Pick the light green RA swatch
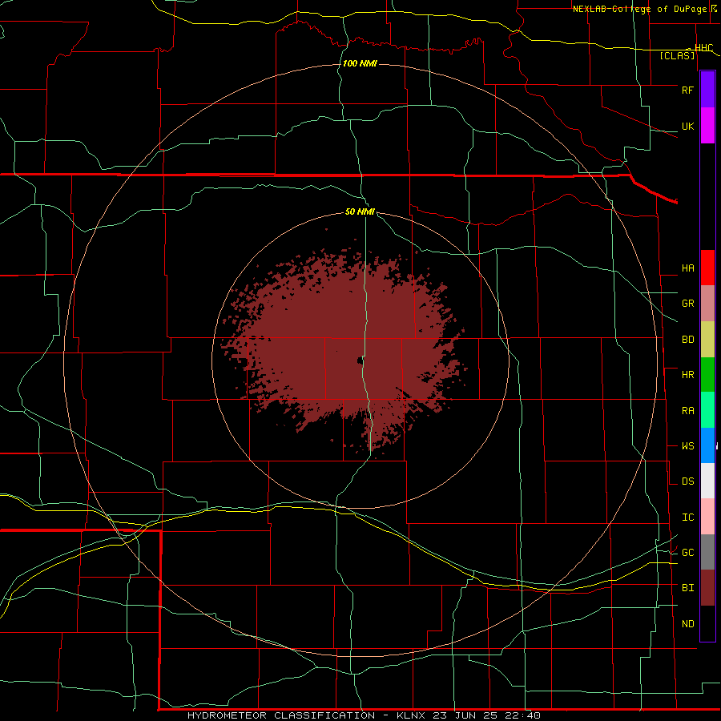 (707, 410)
